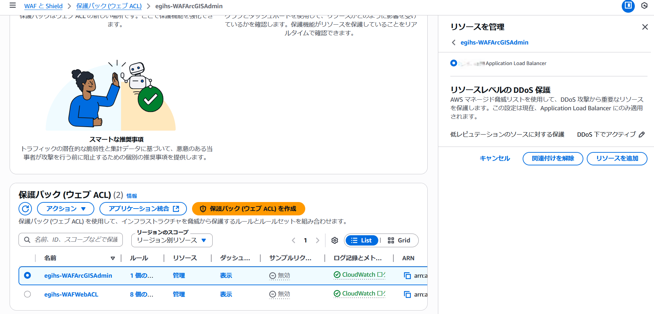Screen dimensions: 654x314
Task: Click the blue panel toggle icon top right
Action: point(628,6)
